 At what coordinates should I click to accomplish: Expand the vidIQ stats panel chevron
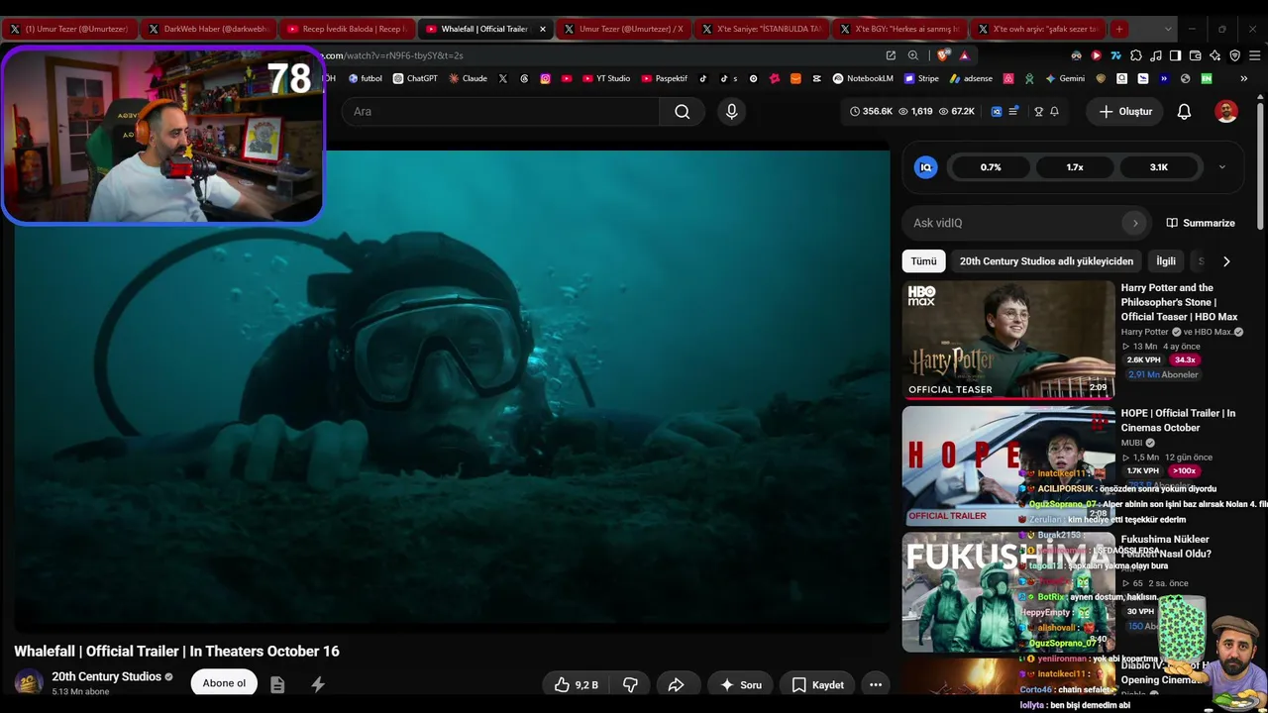click(1221, 167)
